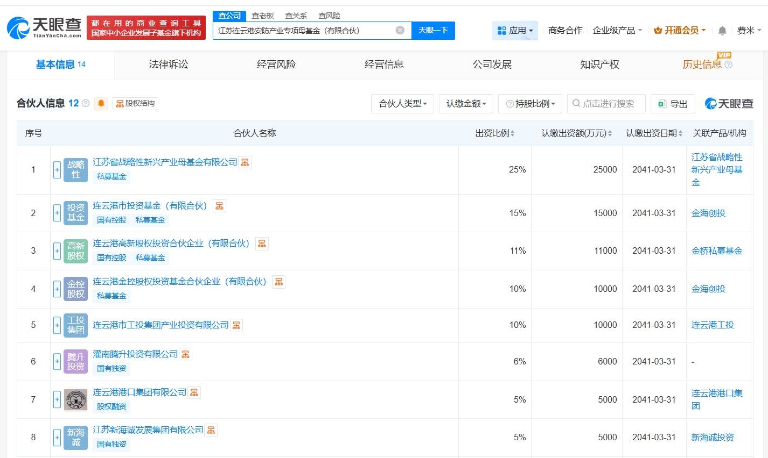The height and width of the screenshot is (458, 768).
Task: Click the orange alert bell beside 合伙人信息
Action: (101, 103)
